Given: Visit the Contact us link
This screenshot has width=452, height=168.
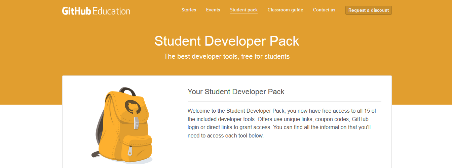Looking at the screenshot, I should pyautogui.click(x=324, y=10).
